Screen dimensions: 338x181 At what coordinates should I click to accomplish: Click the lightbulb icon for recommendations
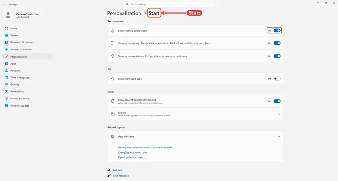[x=113, y=56]
